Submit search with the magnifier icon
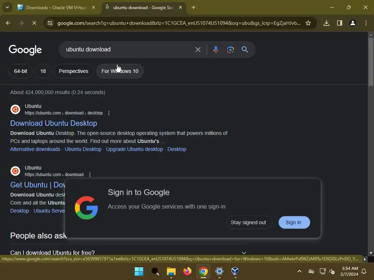The width and height of the screenshot is (374, 280). coord(245,50)
